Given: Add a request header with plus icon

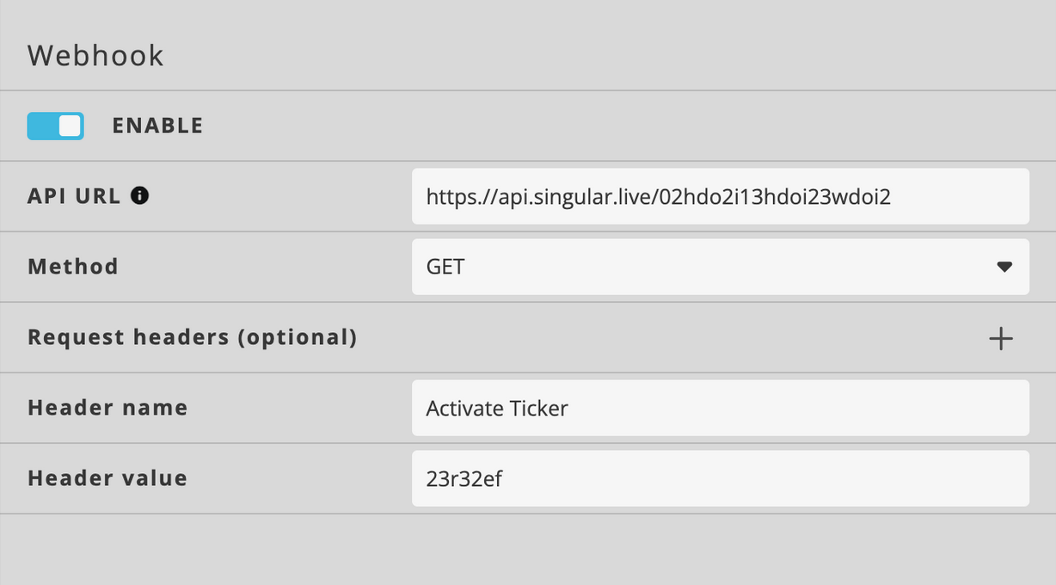Looking at the screenshot, I should [1000, 338].
